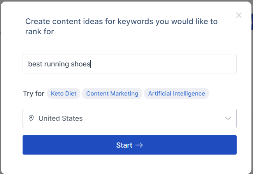Screen dimensions: 253x174
Task: Click the location pin icon
Action: pyautogui.click(x=31, y=118)
